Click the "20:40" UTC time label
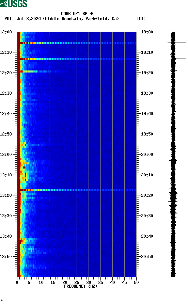188x304 pixels. [147, 236]
